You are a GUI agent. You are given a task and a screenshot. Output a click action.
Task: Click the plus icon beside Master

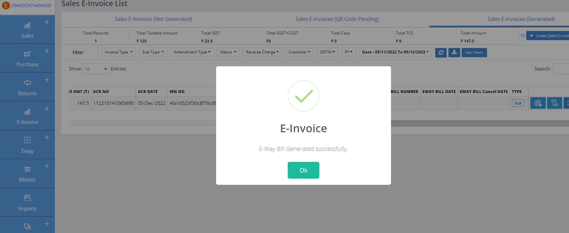click(x=47, y=166)
